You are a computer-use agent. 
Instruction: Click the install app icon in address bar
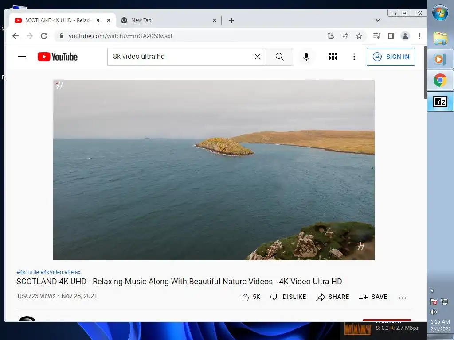click(330, 36)
